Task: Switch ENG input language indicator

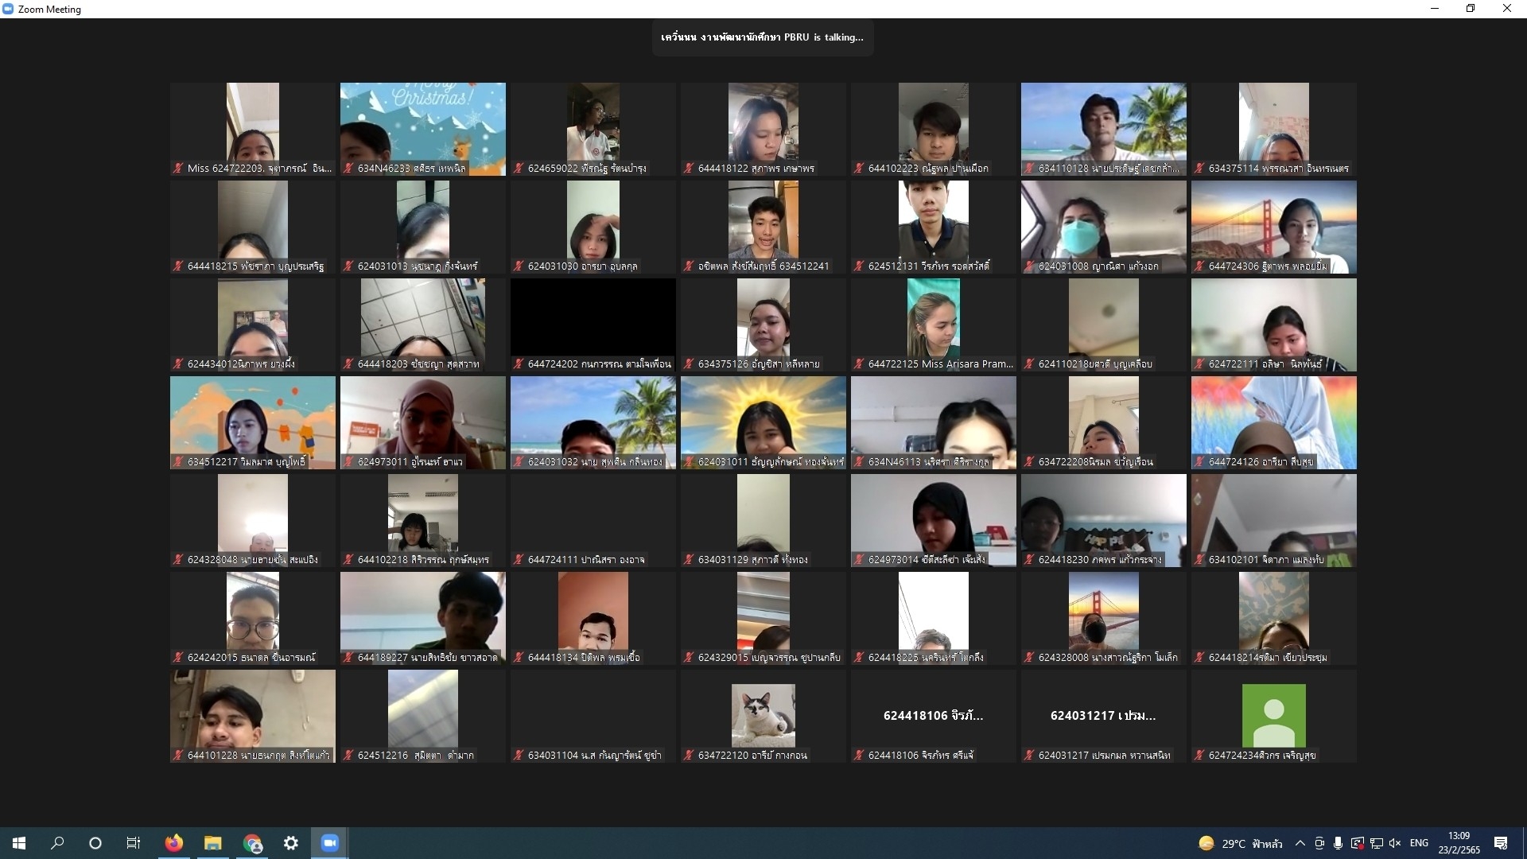Action: tap(1419, 843)
